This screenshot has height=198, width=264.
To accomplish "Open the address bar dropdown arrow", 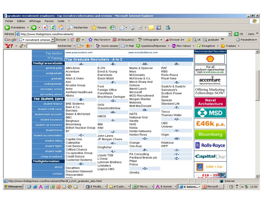I will pyautogui.click(x=230, y=34).
